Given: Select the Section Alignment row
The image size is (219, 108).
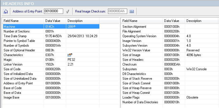Looking at the screenshot, I should click(x=170, y=26).
